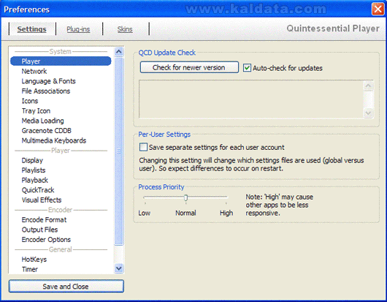This screenshot has width=387, height=302.
Task: Open the Skins tab
Action: click(125, 29)
